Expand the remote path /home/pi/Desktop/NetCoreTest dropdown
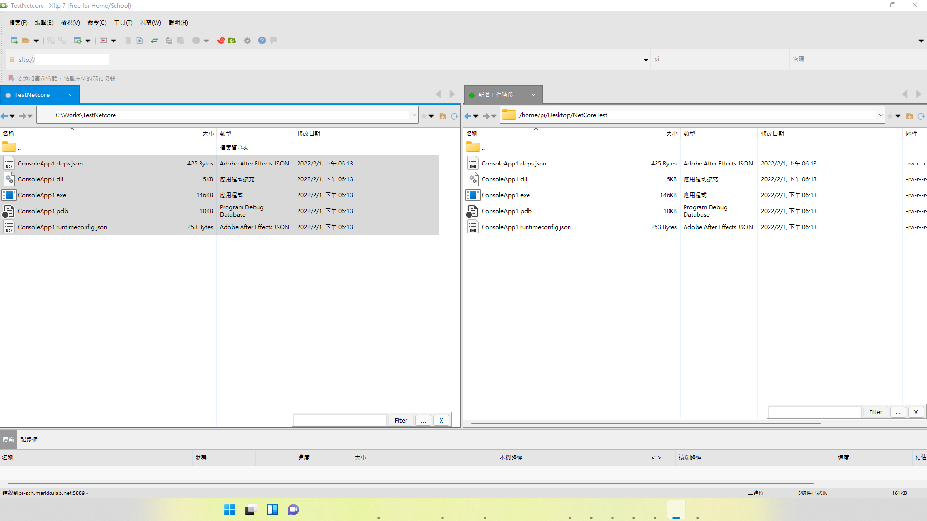927x521 pixels. click(881, 115)
